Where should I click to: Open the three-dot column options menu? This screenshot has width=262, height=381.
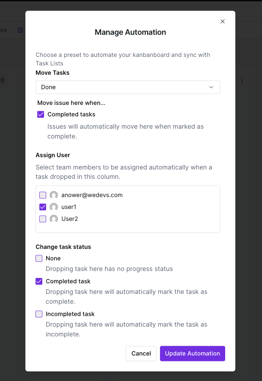pos(242,81)
